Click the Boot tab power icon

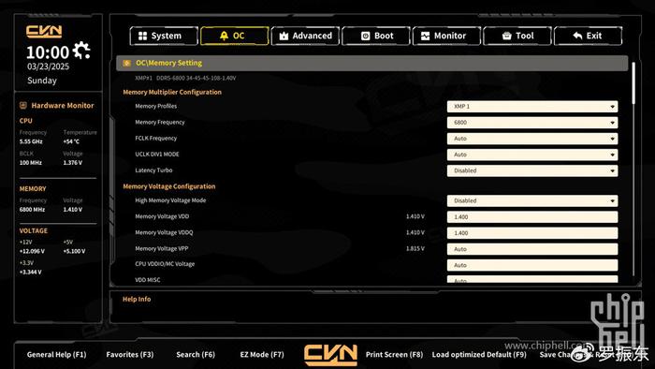[366, 36]
